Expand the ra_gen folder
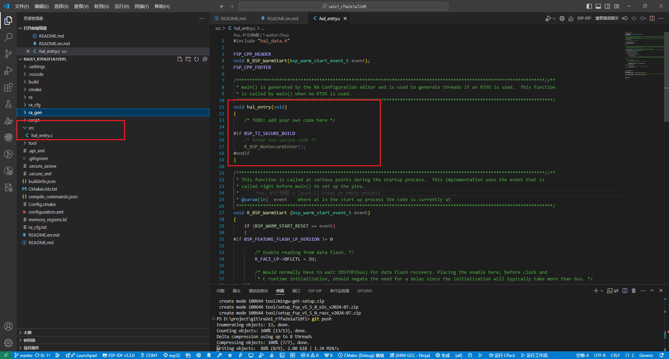 [x=113, y=112]
